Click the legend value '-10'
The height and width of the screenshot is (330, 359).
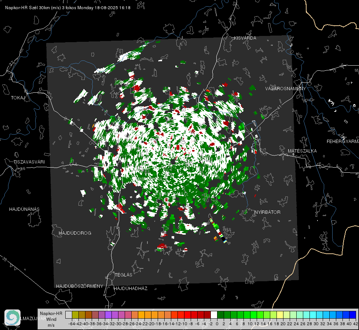(x=184, y=324)
